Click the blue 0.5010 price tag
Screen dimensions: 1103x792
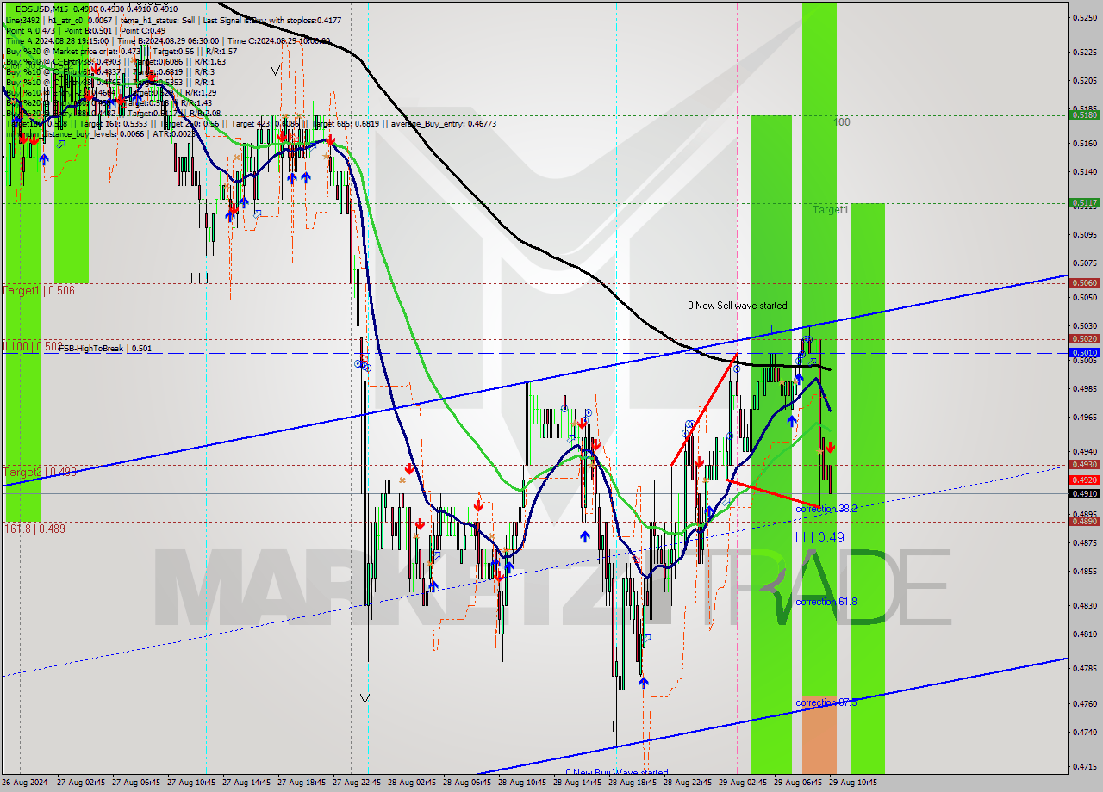point(1084,352)
